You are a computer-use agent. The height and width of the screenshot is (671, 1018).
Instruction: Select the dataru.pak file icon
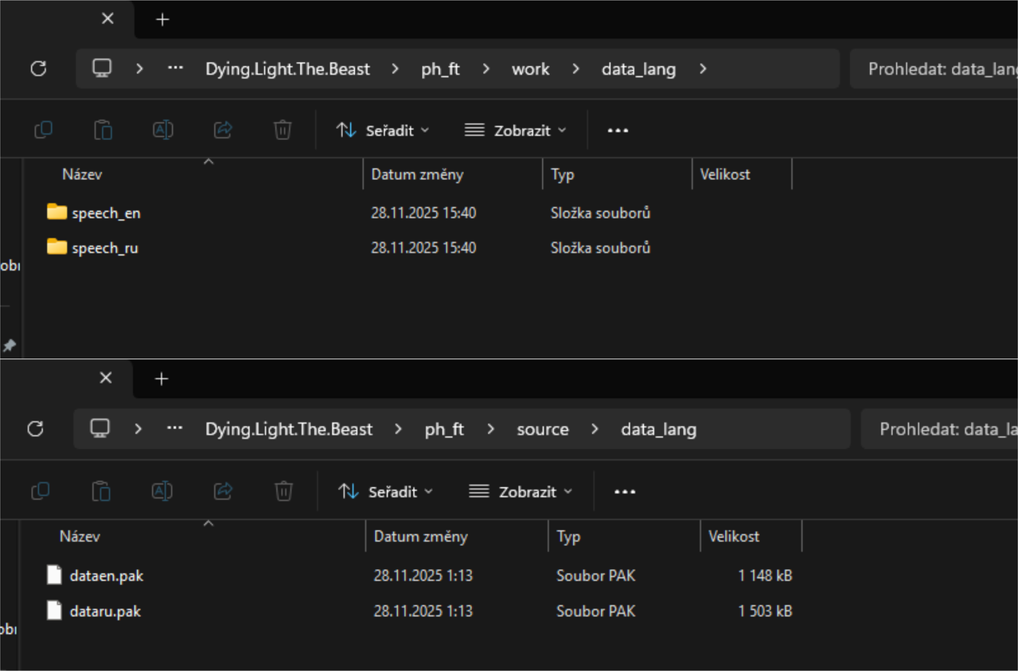(54, 611)
